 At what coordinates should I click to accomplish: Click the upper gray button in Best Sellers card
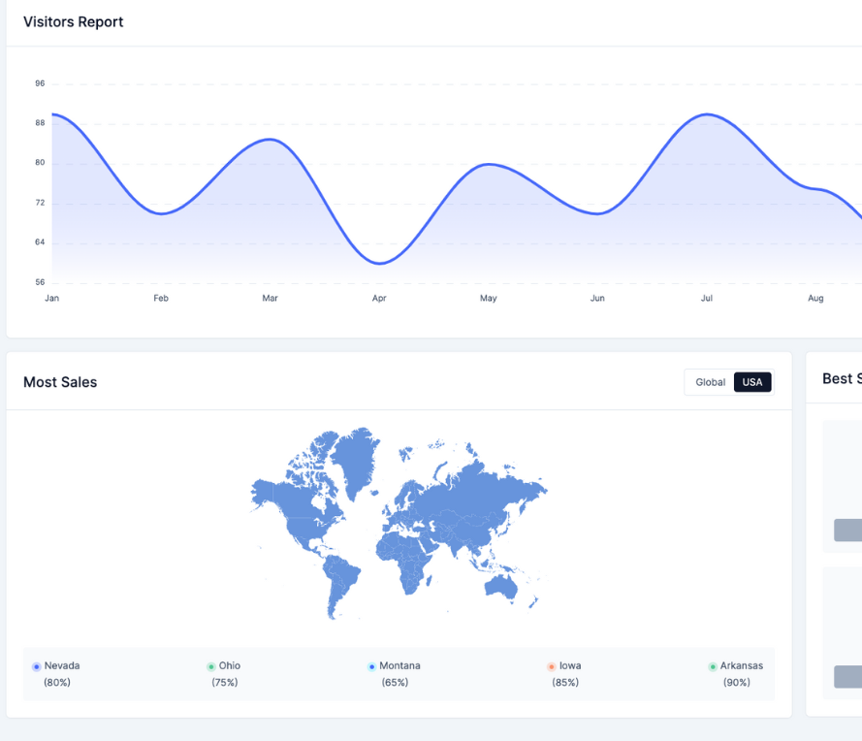tap(847, 530)
